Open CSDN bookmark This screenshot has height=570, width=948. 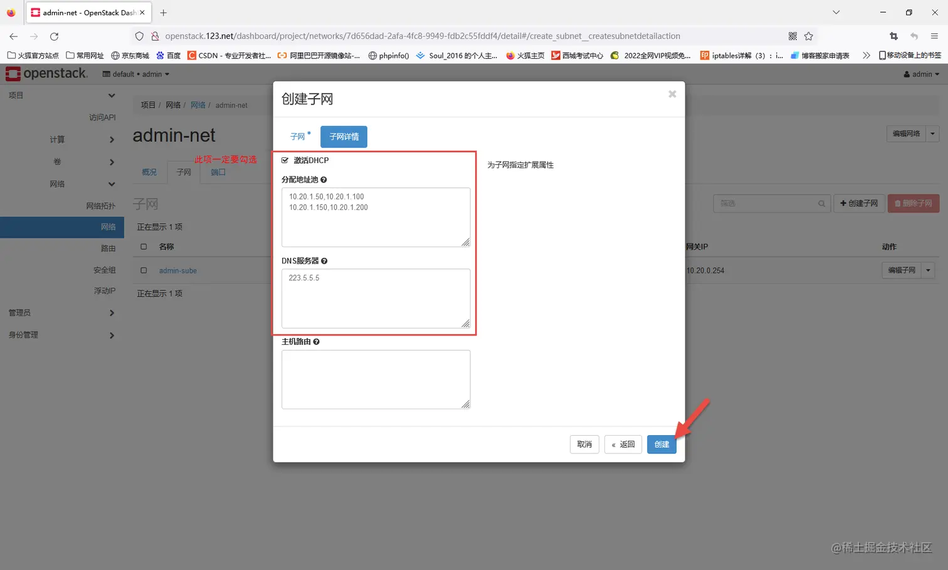tap(229, 55)
